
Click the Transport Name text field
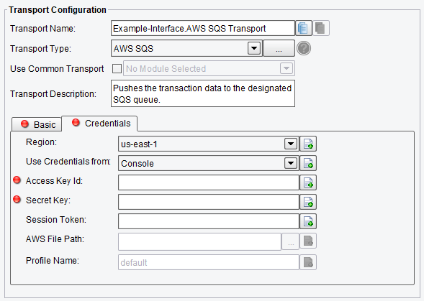[203, 28]
